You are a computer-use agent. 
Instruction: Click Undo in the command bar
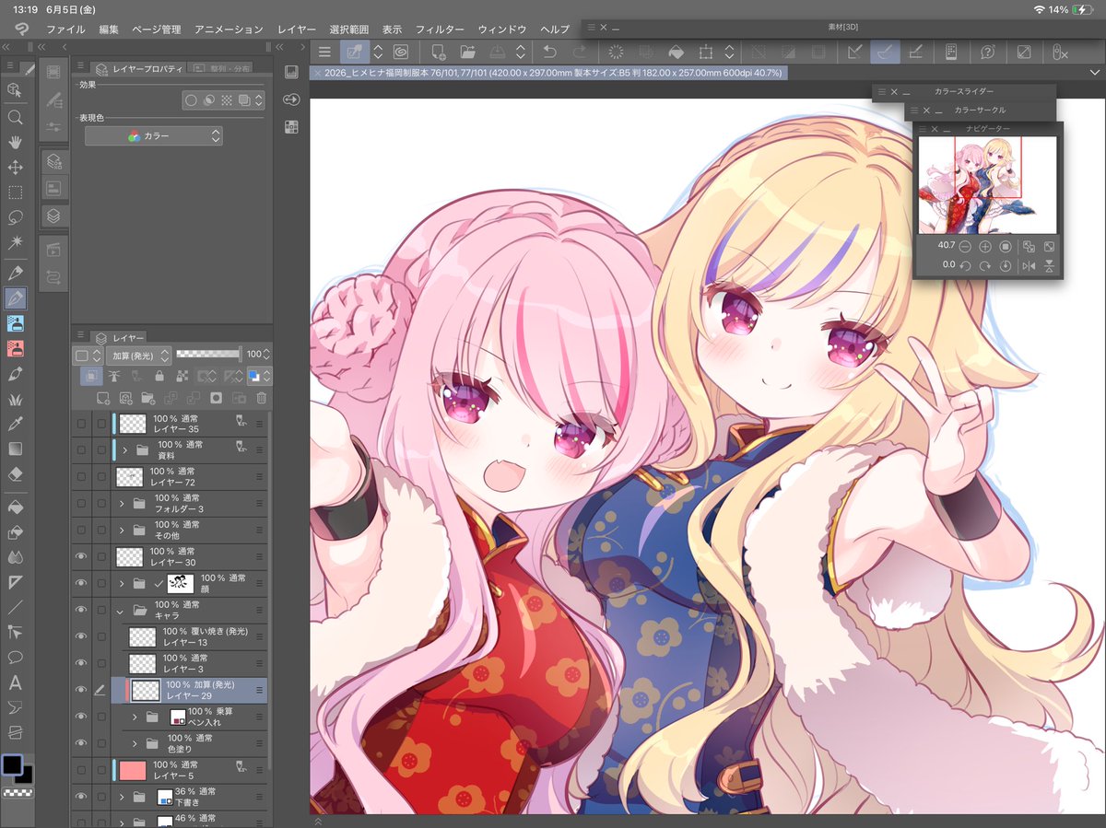click(x=549, y=52)
